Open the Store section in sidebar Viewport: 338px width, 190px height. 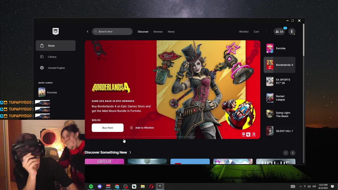click(56, 46)
